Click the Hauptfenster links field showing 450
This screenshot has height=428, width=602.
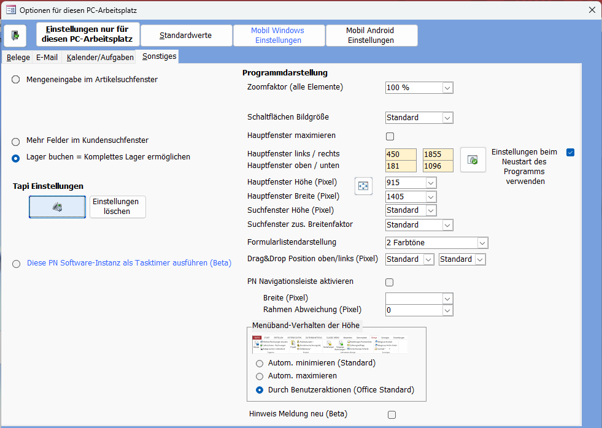(401, 154)
